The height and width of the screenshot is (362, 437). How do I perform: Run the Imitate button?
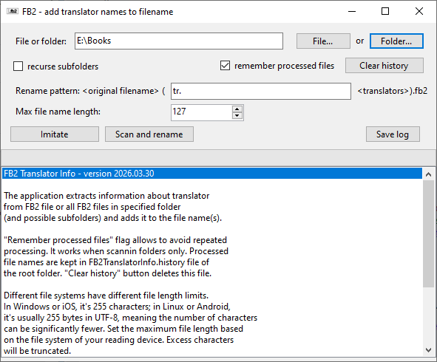point(55,134)
